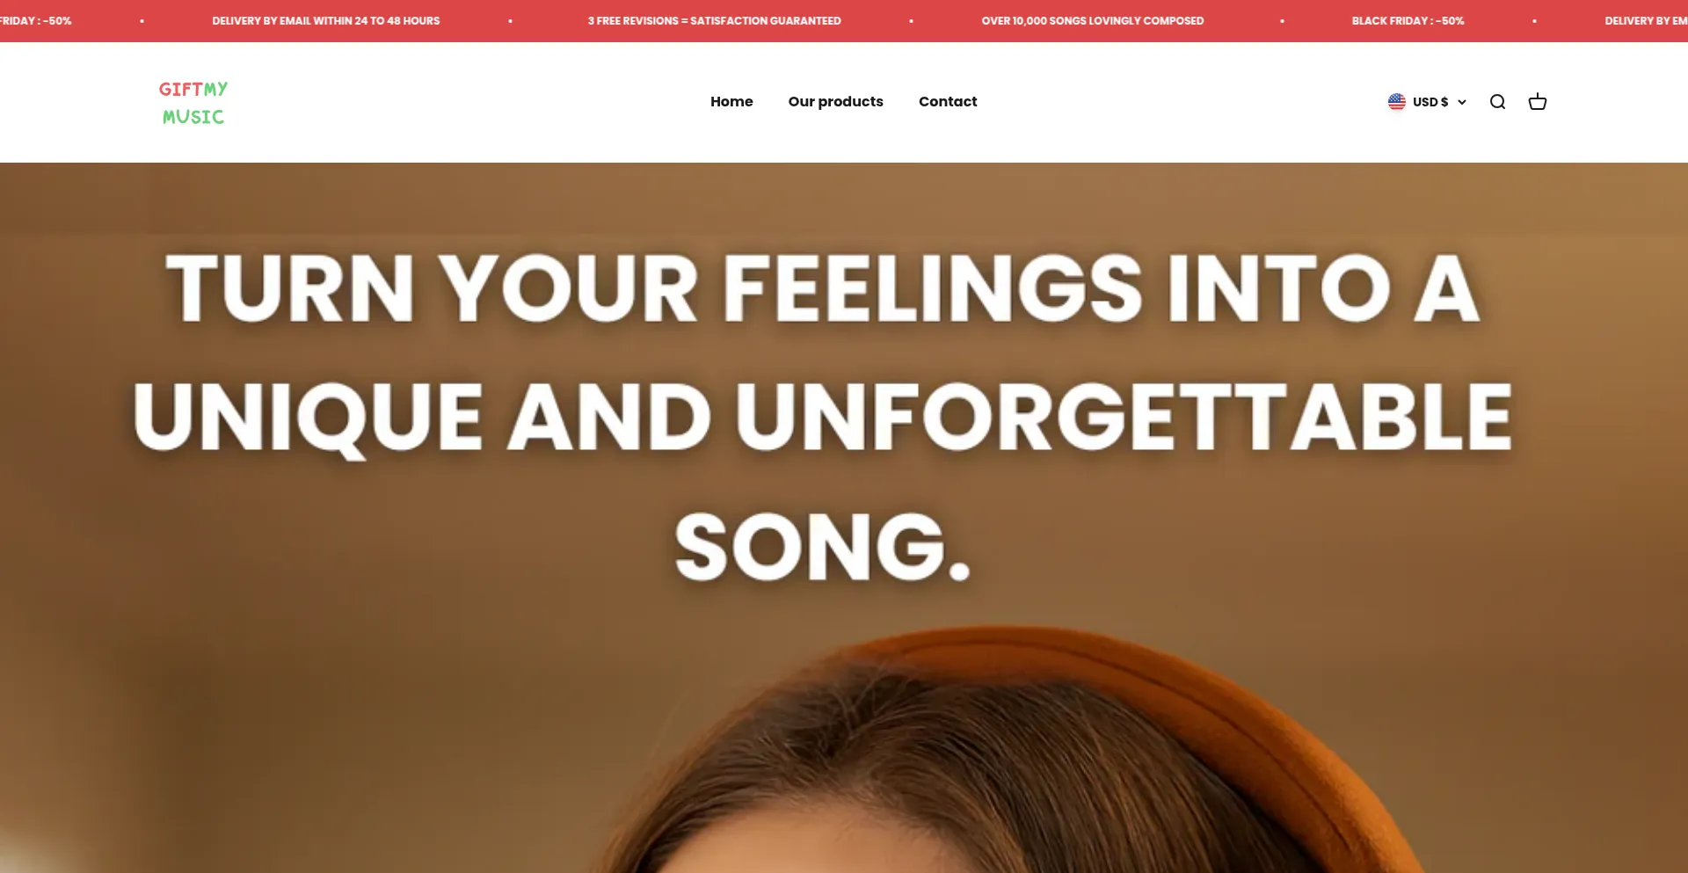Open the Our products menu
This screenshot has width=1688, height=873.
tap(835, 102)
